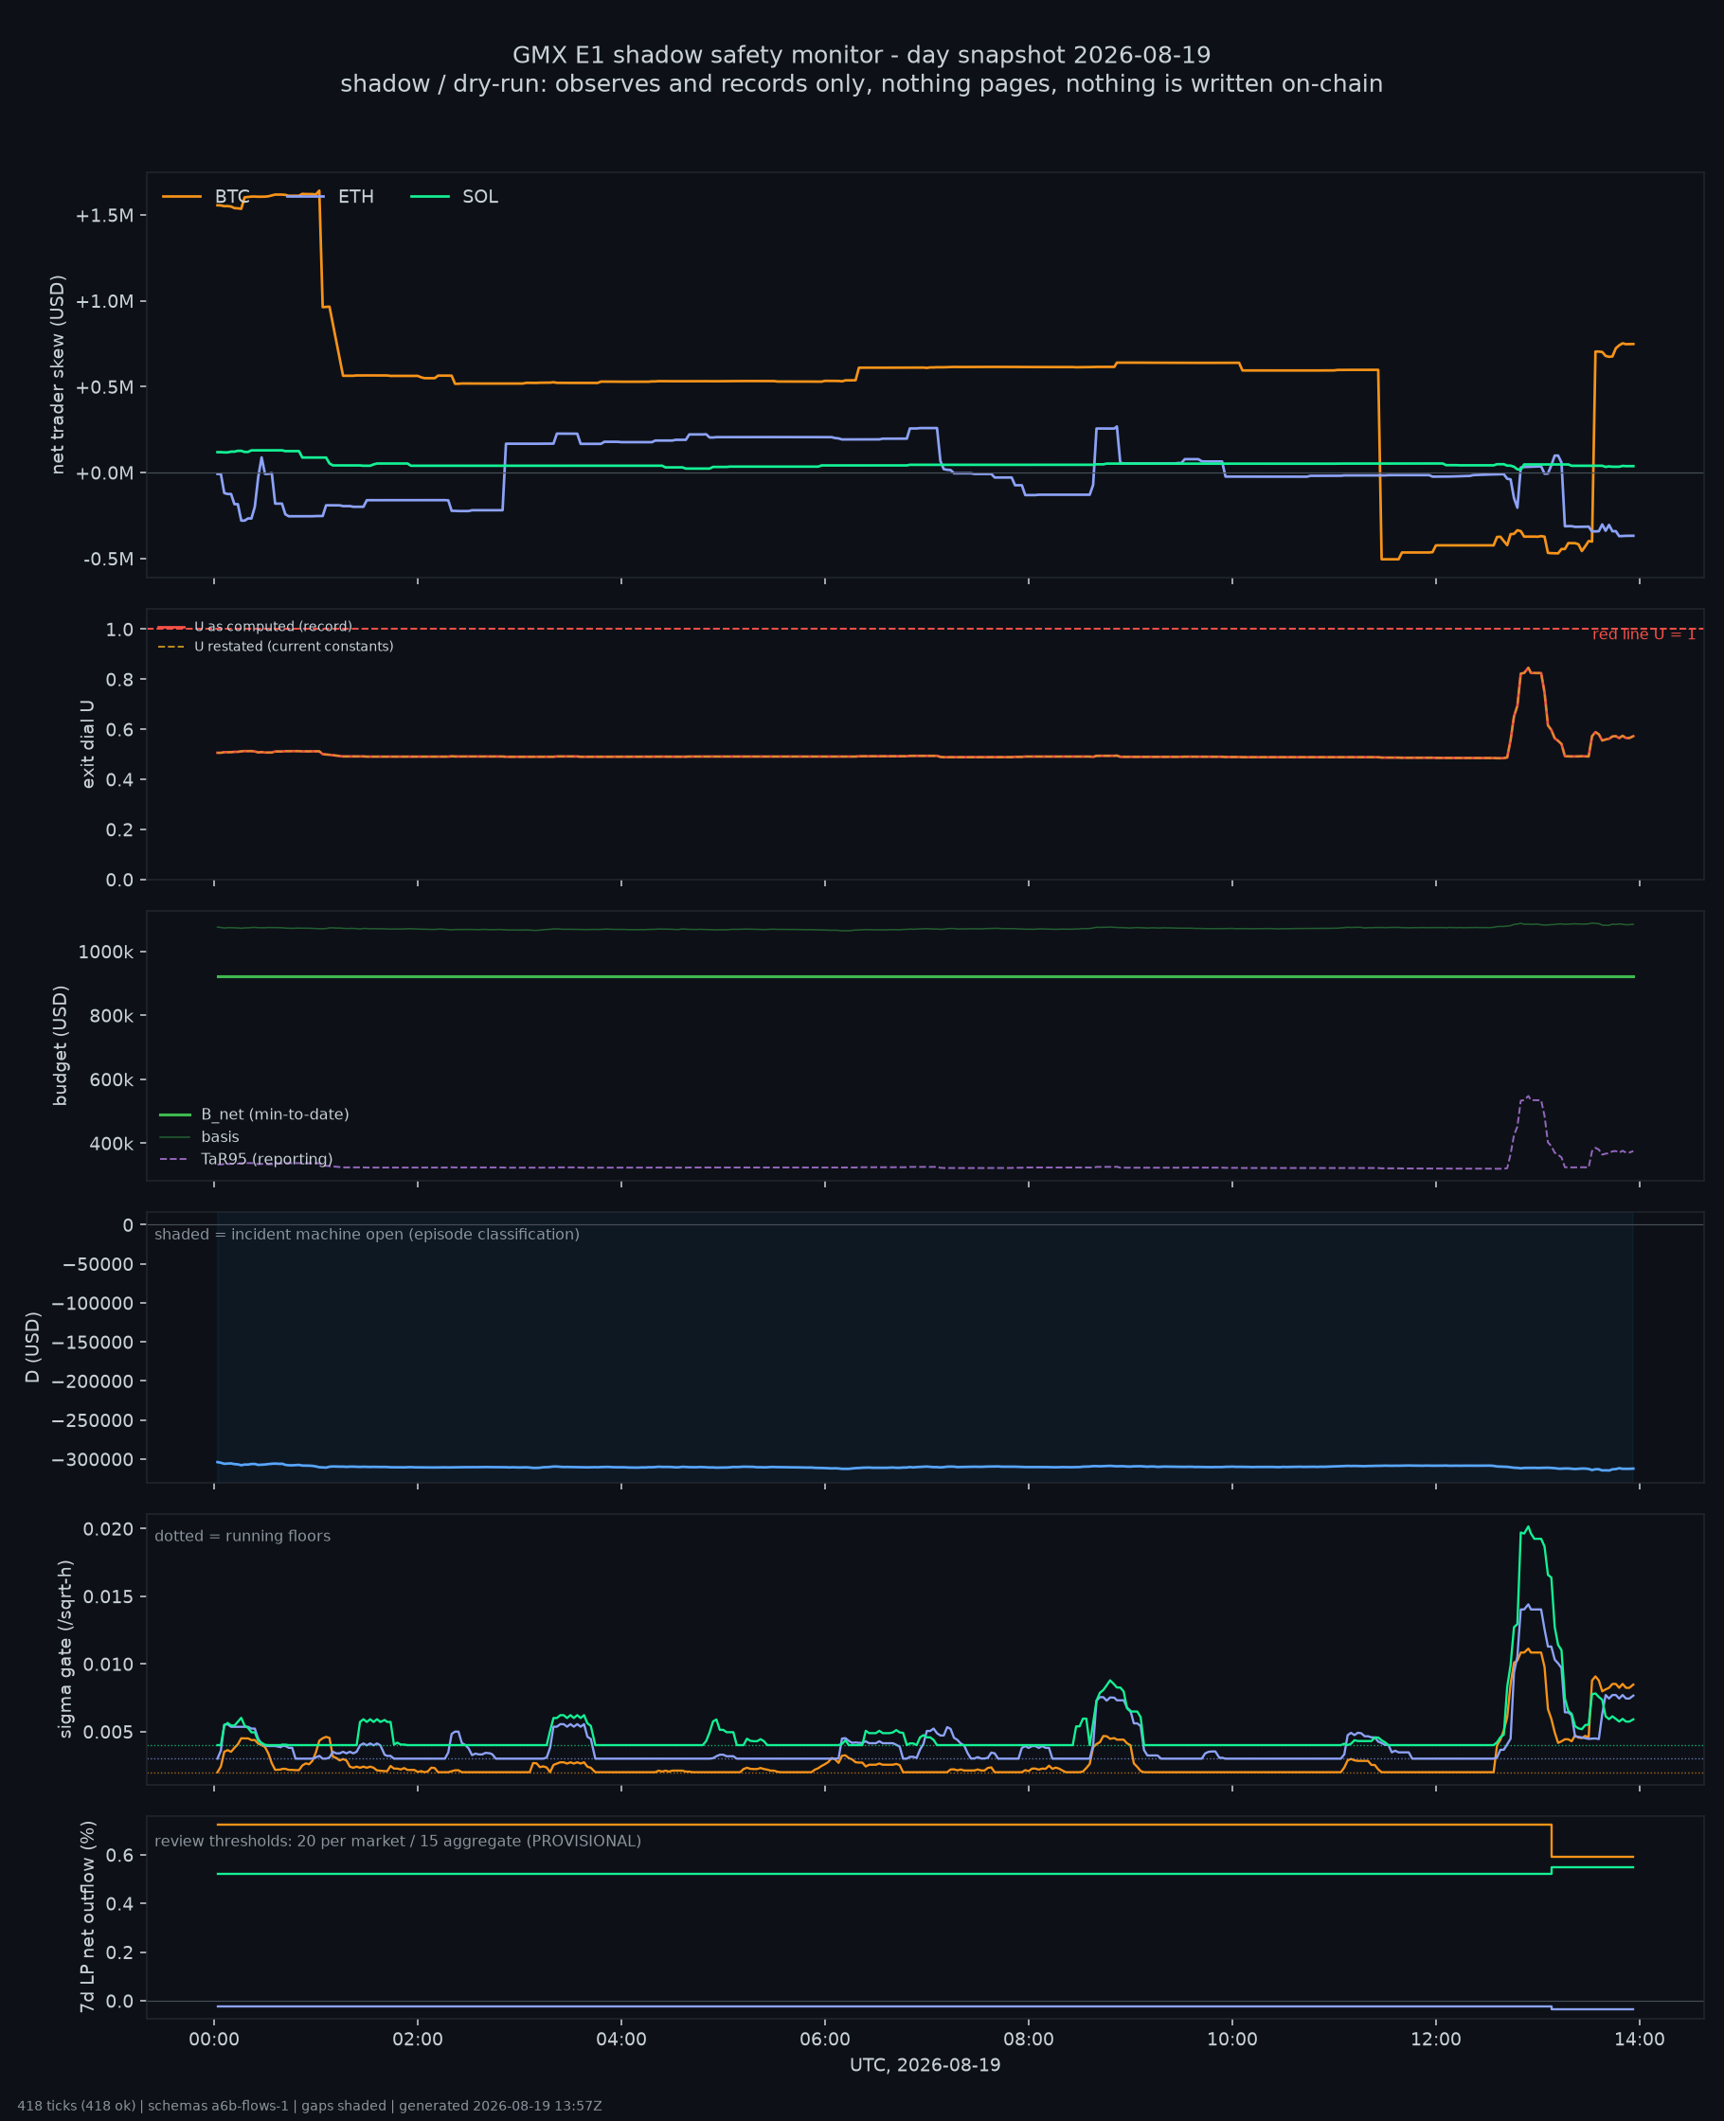Click 'TaR95 (reporting)' legend entry
Viewport: 1724px width, 2121px height.
[266, 1159]
